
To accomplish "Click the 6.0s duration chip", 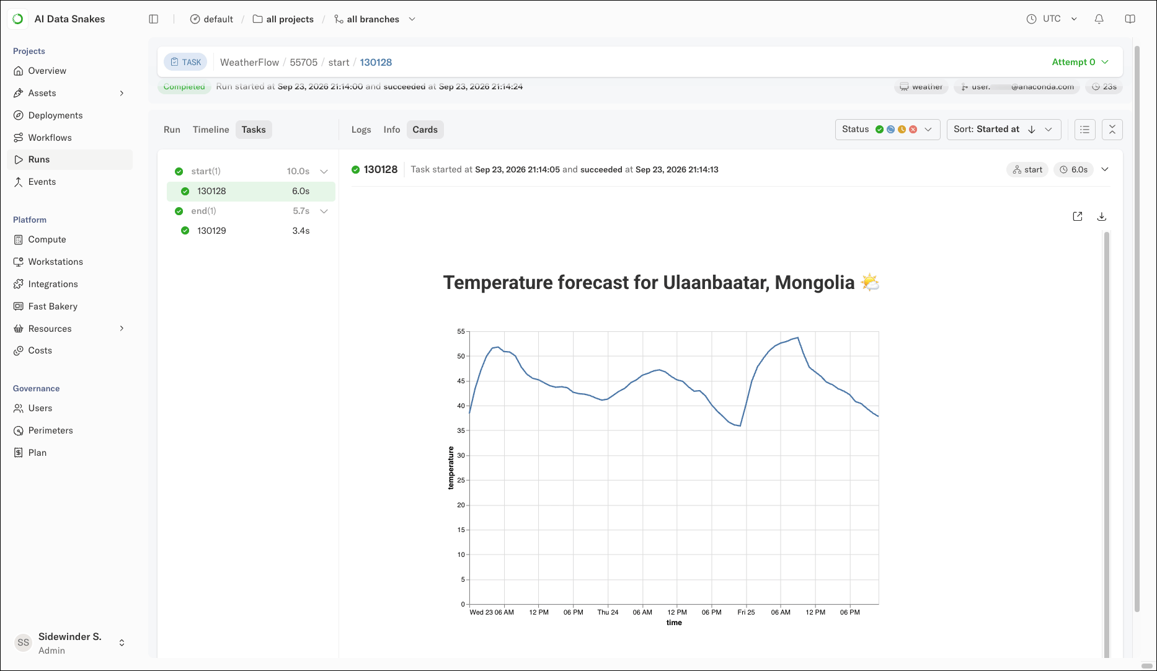I will click(1073, 169).
